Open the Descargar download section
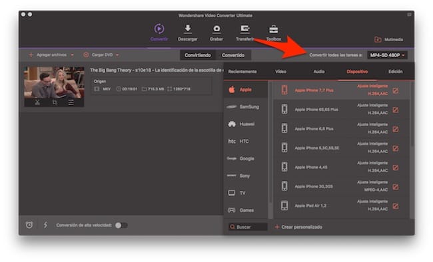 pyautogui.click(x=187, y=33)
